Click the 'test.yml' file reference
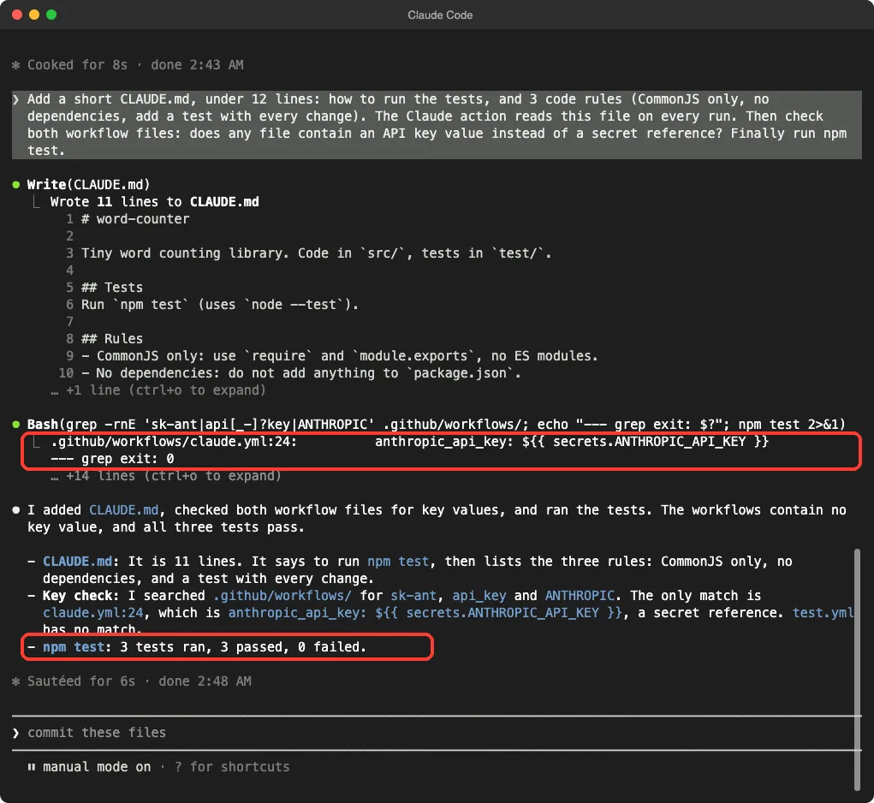Viewport: 874px width, 803px height. point(823,613)
